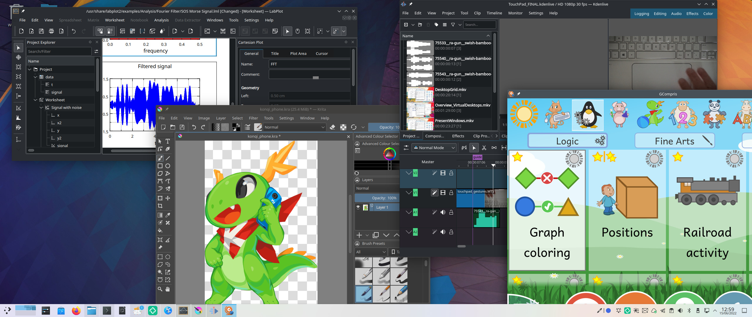Open Krita's brush preset chooser icon
The image size is (752, 317).
tap(258, 127)
